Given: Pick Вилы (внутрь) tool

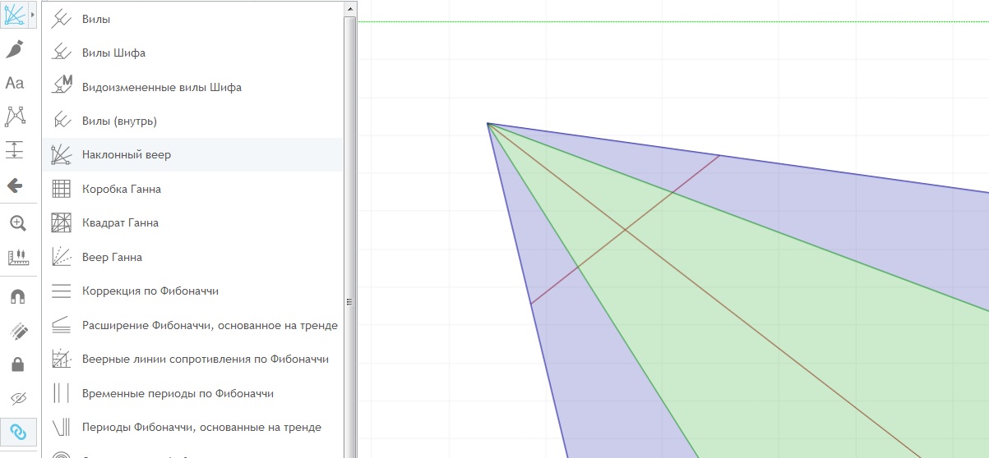Looking at the screenshot, I should tap(192, 121).
